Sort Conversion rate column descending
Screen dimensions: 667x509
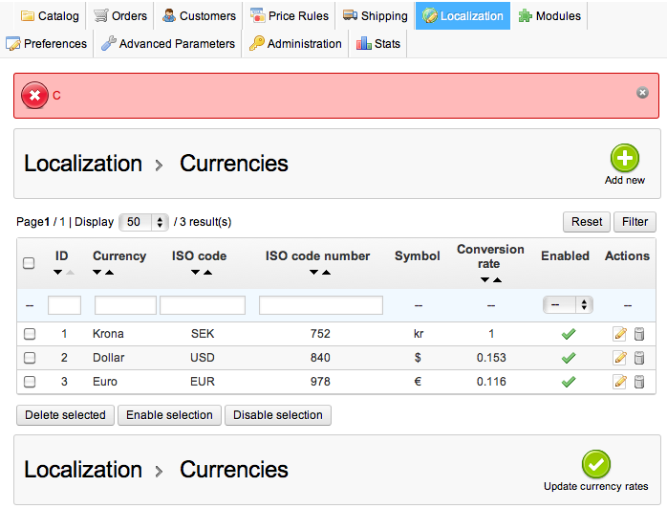[484, 279]
